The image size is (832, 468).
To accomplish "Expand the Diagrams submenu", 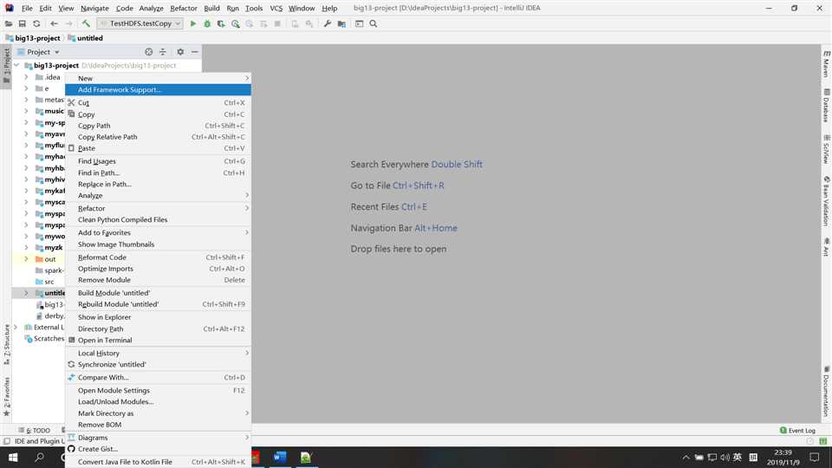I will tap(158, 438).
